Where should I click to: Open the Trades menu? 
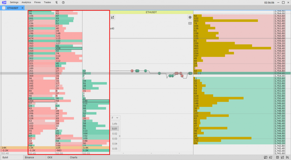click(47, 2)
